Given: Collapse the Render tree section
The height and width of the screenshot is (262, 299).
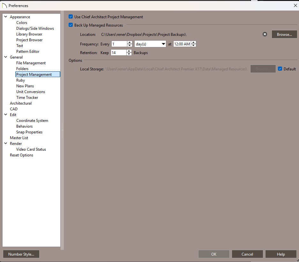Looking at the screenshot, I should 6,143.
